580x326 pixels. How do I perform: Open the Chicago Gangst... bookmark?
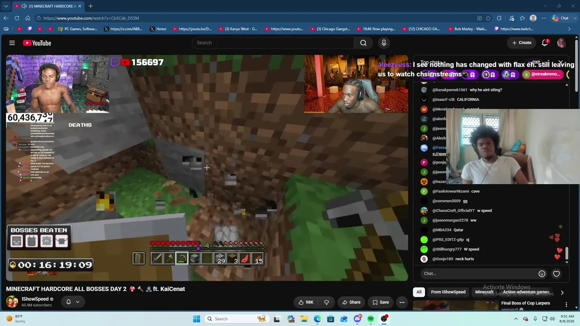pos(329,29)
